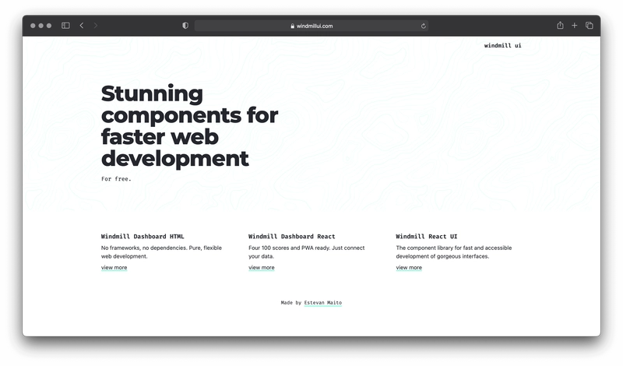This screenshot has width=623, height=366.
Task: Open the privacy shield report icon
Action: pos(185,26)
